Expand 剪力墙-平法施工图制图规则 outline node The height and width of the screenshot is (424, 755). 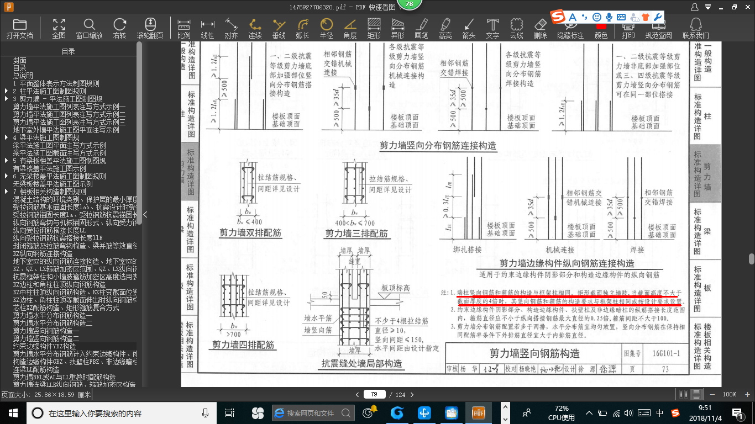point(6,99)
